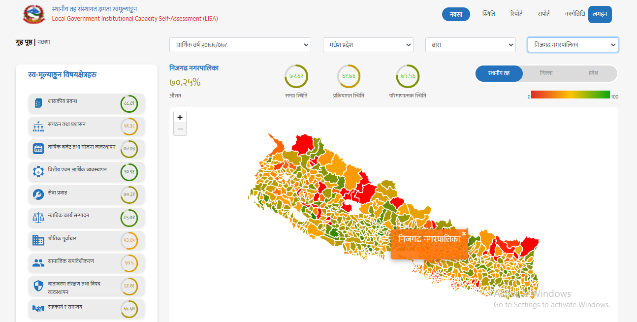Image resolution: width=637 pixels, height=322 pixels.
Task: Click the ८५.७१ score ring for न्यायिक कार्य
Action: click(129, 218)
